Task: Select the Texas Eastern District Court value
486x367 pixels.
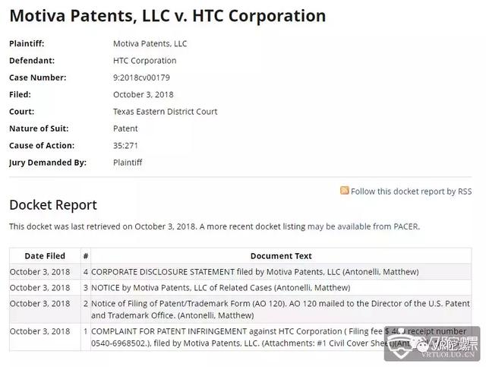Action: click(x=166, y=112)
